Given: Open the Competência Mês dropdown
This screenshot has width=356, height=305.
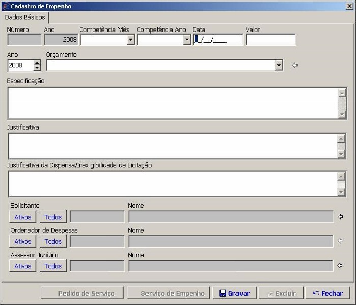Looking at the screenshot, I should pos(130,40).
